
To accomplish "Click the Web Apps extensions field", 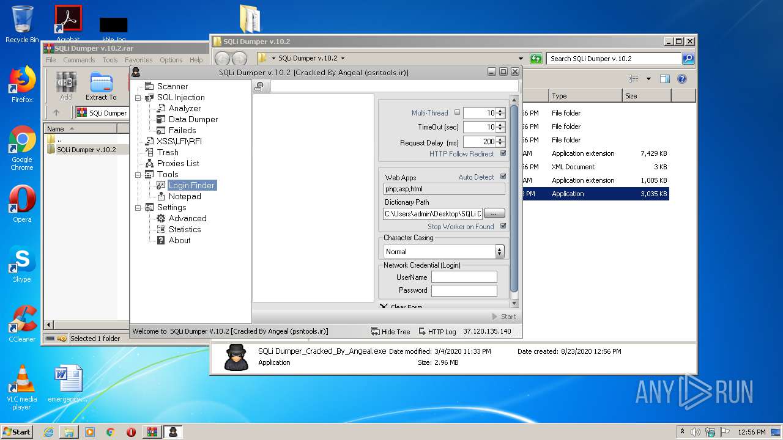I will [444, 189].
